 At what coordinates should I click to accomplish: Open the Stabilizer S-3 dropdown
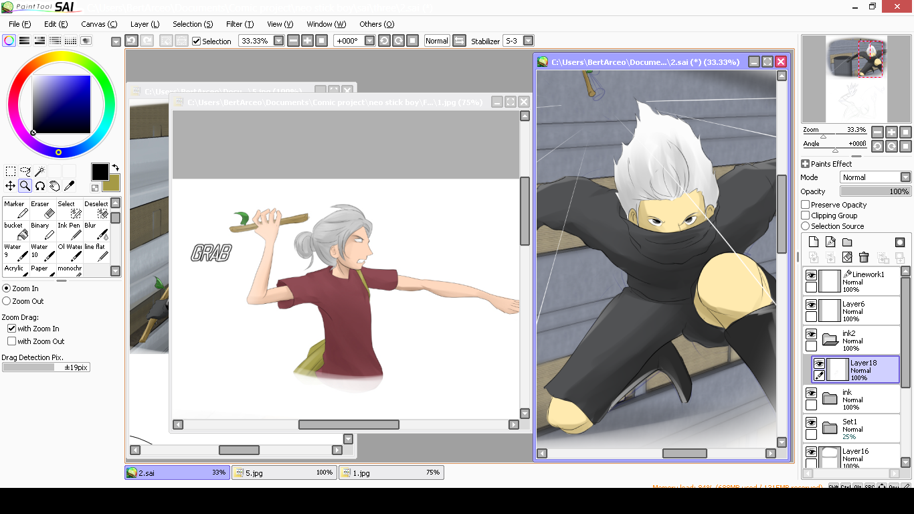coord(528,41)
